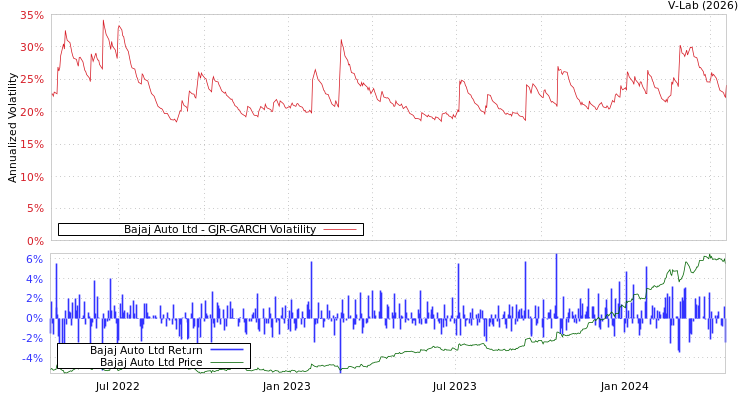Select the Bajaj Auto Ltd Return legend text
748x399 pixels.
146,350
